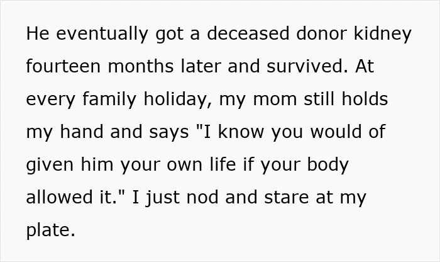Click the word "body"
This screenshot has height=262, width=440.
[x=327, y=165]
